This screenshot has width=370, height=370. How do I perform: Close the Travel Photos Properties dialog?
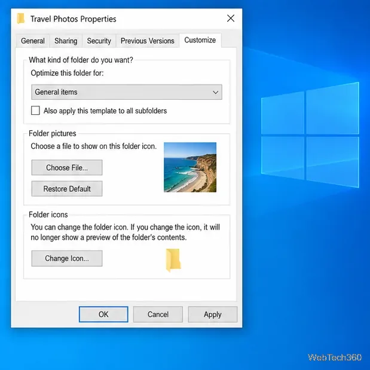point(231,18)
